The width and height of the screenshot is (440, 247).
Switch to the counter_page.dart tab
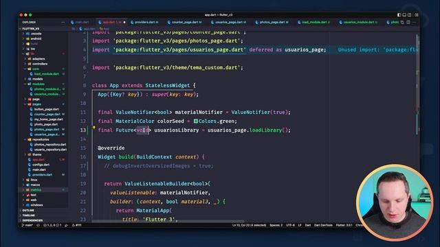coord(184,22)
